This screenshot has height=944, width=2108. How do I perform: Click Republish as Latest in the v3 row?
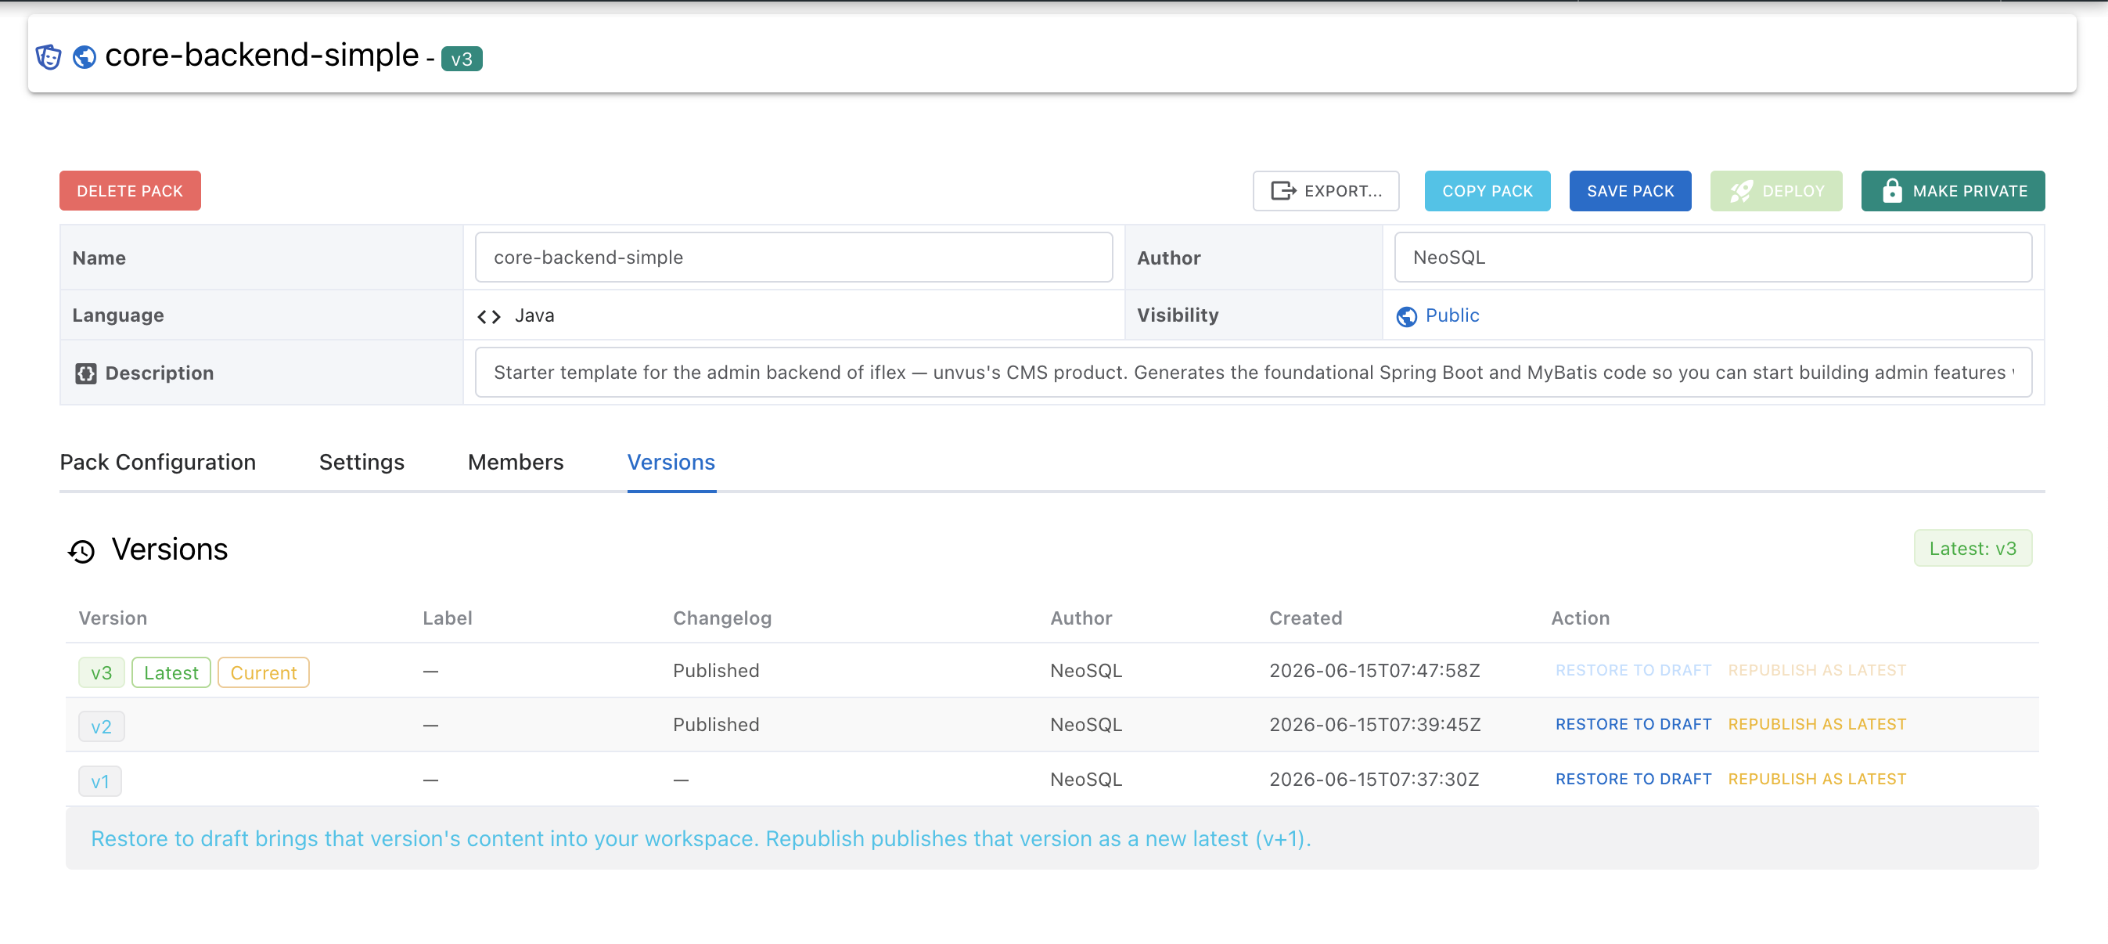(1817, 671)
